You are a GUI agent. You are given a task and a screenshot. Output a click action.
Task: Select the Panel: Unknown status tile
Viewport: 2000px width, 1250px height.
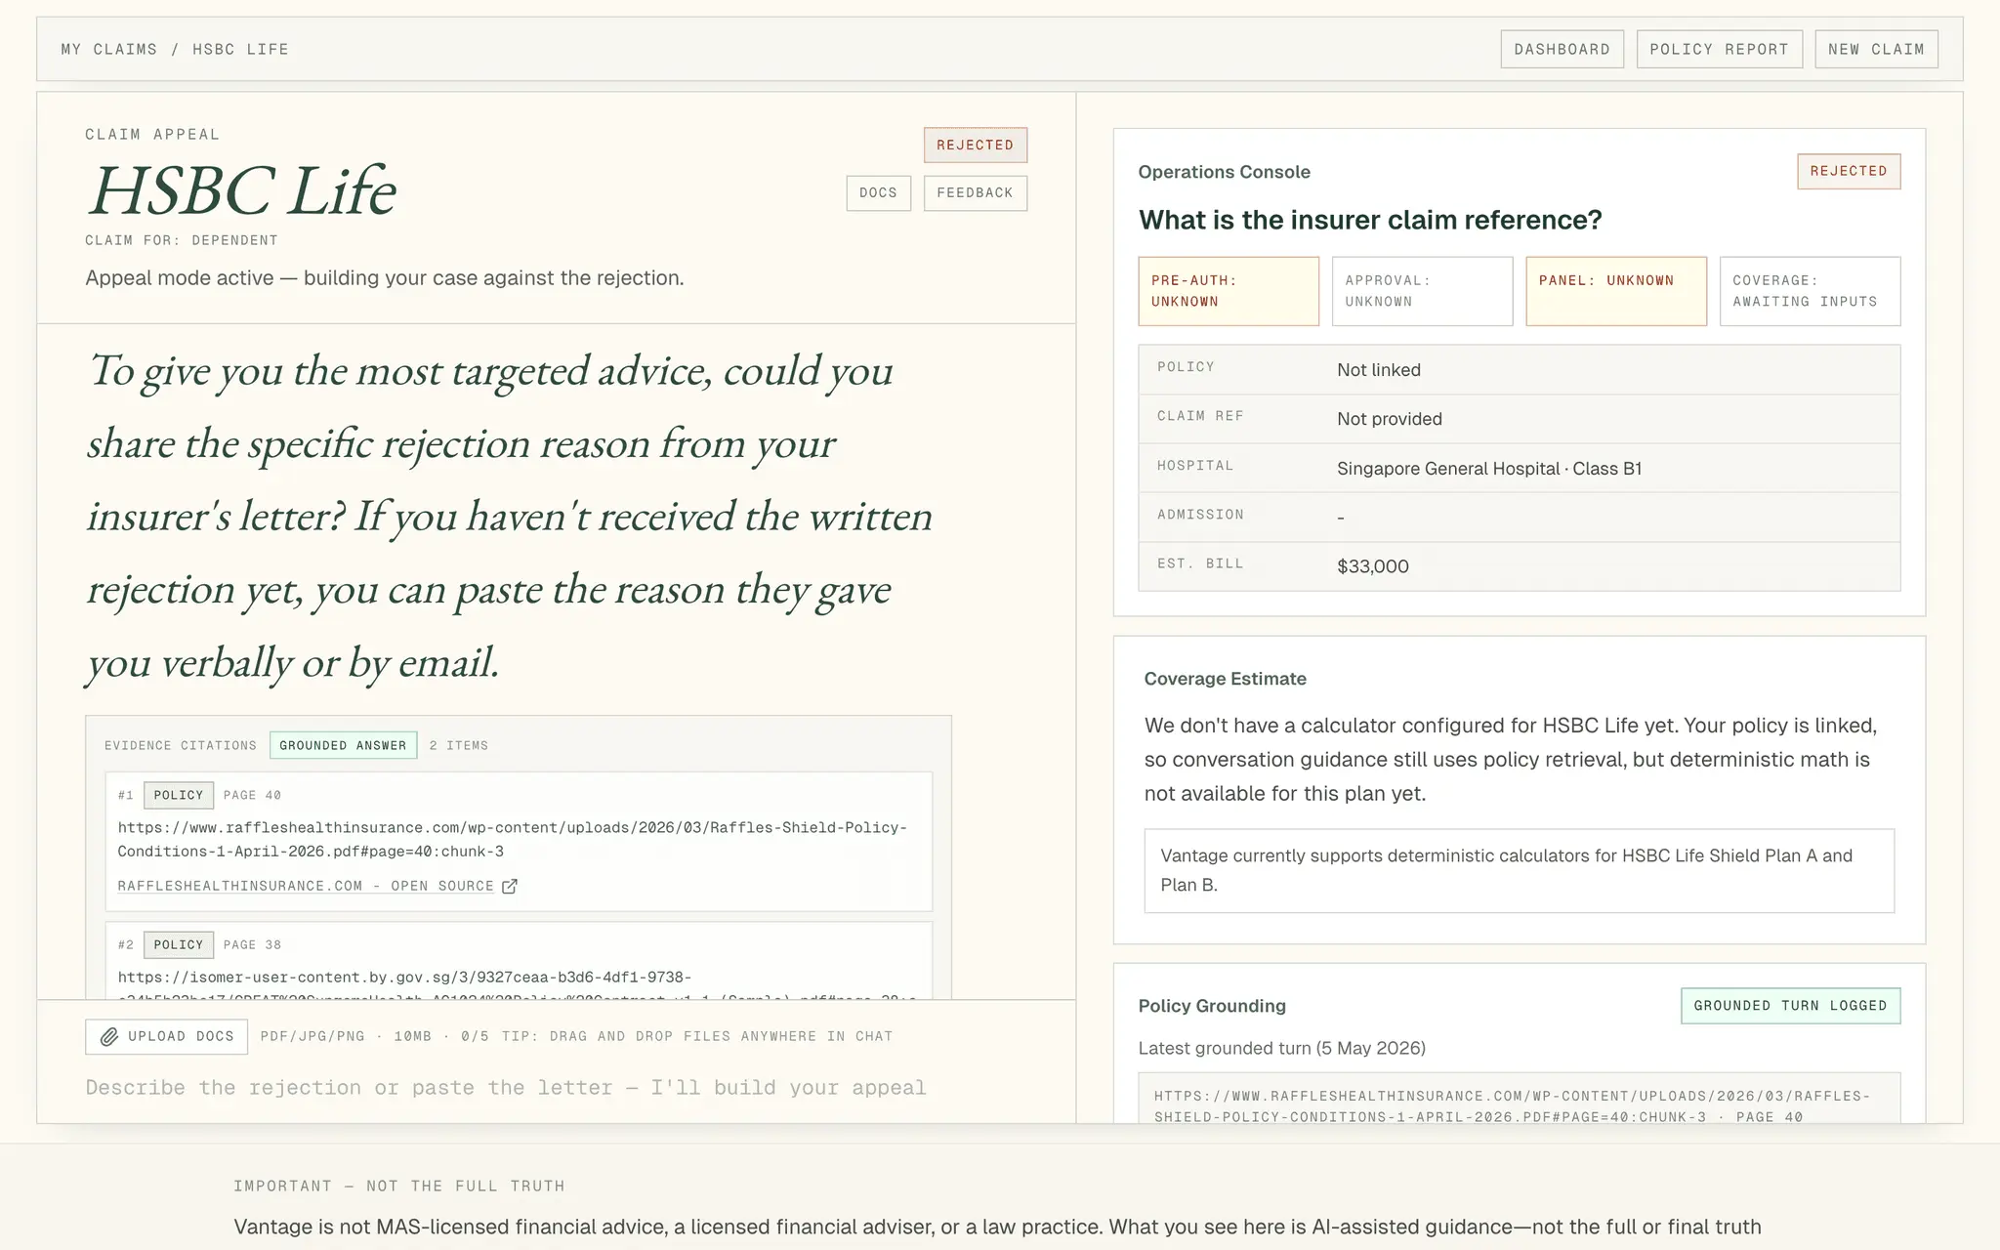1616,291
